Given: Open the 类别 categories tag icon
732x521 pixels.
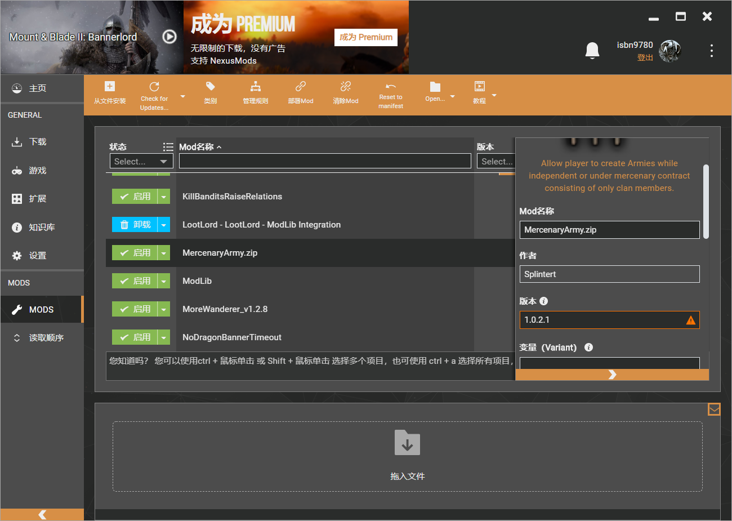Looking at the screenshot, I should [211, 86].
